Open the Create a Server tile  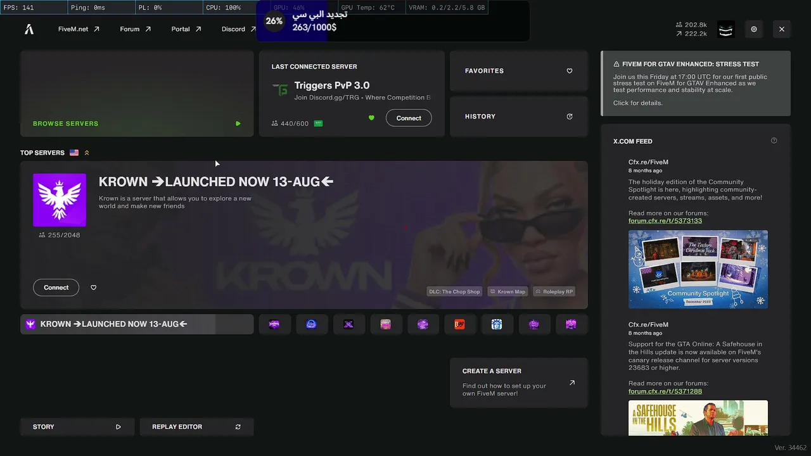(x=519, y=383)
